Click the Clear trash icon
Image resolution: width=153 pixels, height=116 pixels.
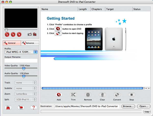click(x=103, y=95)
